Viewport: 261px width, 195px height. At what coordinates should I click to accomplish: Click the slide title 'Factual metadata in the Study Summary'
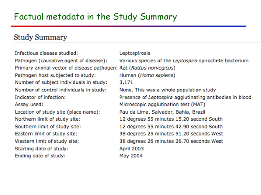tap(95, 17)
